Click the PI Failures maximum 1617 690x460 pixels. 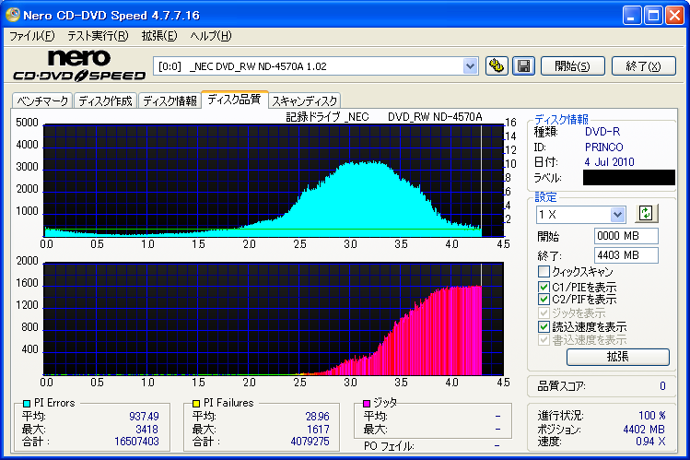[x=318, y=429]
